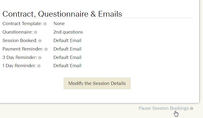
Task: Click Default Email value for Payment Reminder
Action: tap(67, 49)
